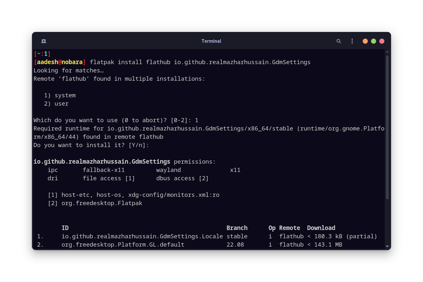
Task: Open a new terminal tab
Action: (x=43, y=41)
